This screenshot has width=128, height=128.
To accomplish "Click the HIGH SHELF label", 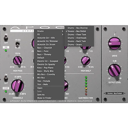I will pos(86,71).
